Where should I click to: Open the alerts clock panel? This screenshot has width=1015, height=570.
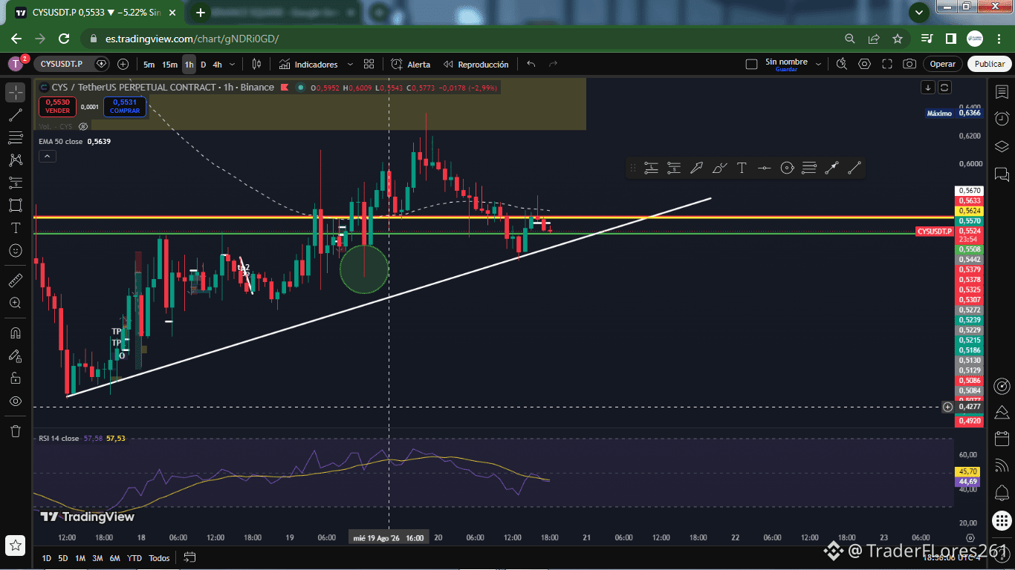pos(1002,119)
